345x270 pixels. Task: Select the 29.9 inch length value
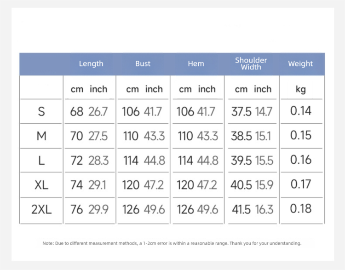[x=98, y=210]
